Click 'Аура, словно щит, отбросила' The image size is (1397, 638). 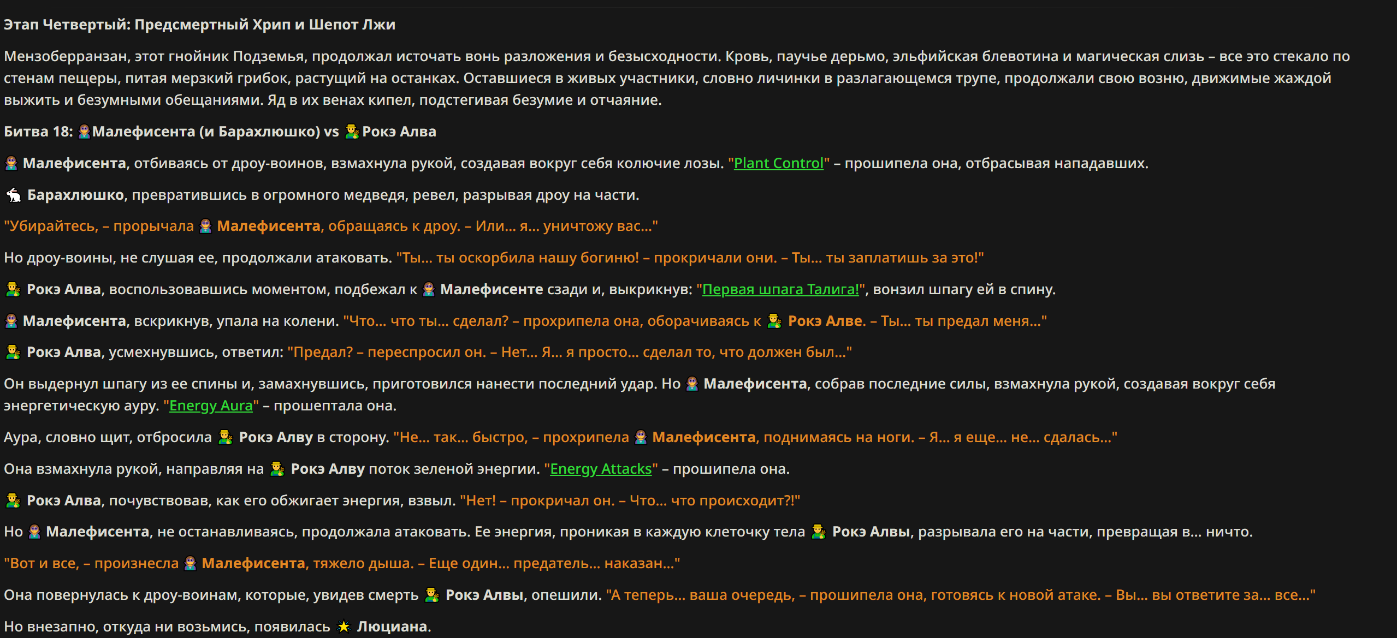click(x=108, y=438)
